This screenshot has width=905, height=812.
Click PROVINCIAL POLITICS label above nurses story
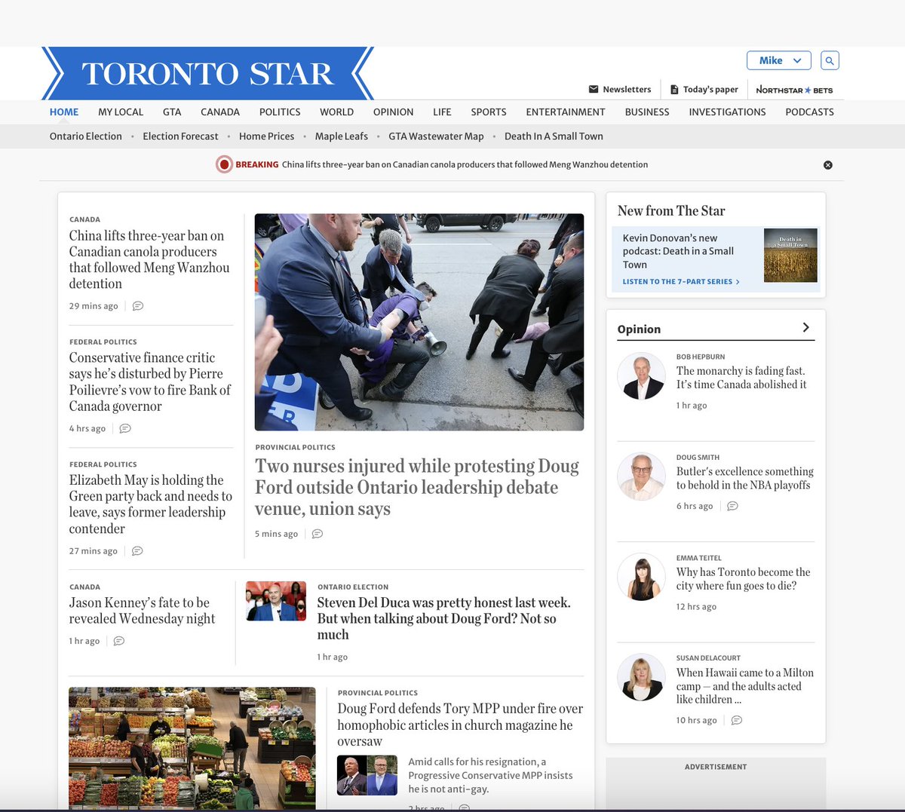pos(296,447)
